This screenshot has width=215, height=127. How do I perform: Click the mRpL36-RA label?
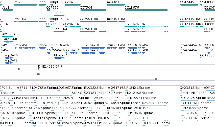click(60, 19)
